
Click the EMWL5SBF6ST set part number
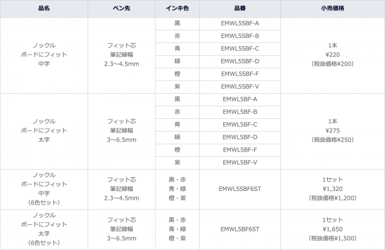(x=240, y=189)
